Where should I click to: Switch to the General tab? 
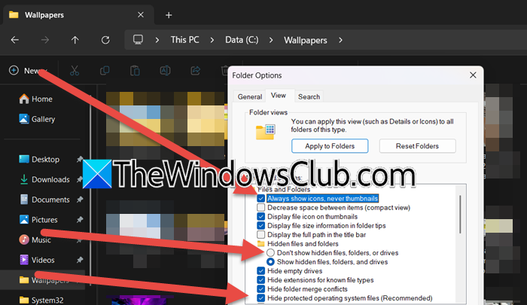(x=250, y=96)
